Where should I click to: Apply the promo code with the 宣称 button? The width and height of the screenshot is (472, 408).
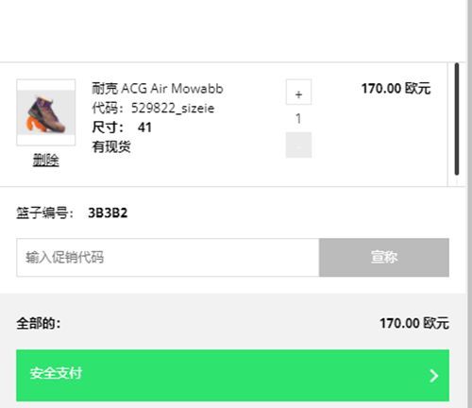point(384,258)
